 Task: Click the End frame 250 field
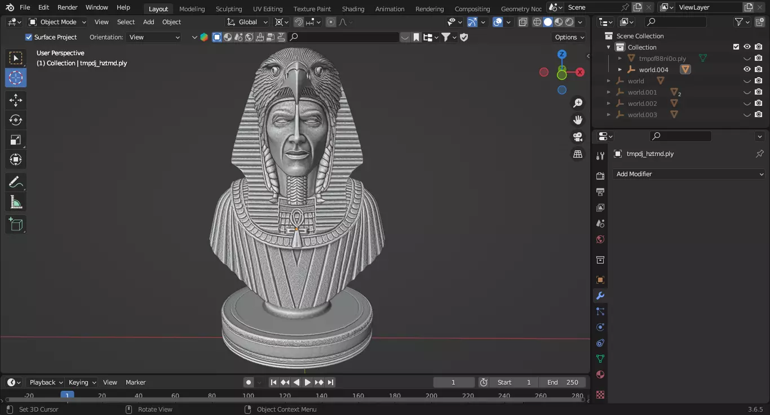coord(563,382)
